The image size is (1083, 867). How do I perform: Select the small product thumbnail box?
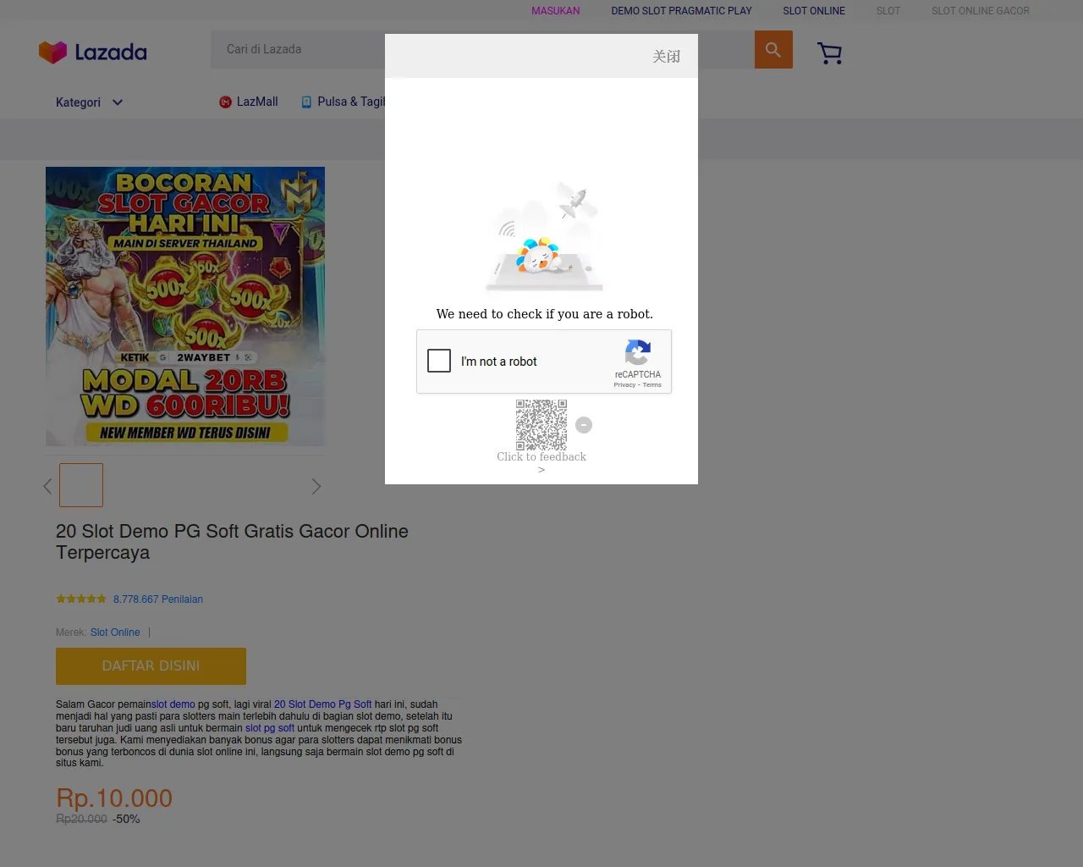[x=81, y=485]
